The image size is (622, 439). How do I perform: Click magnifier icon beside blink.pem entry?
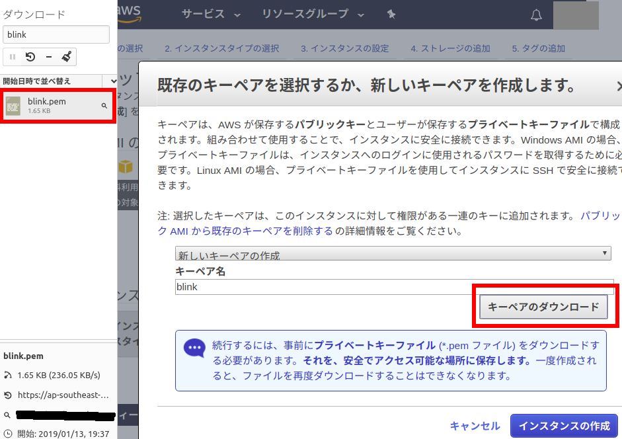[104, 106]
